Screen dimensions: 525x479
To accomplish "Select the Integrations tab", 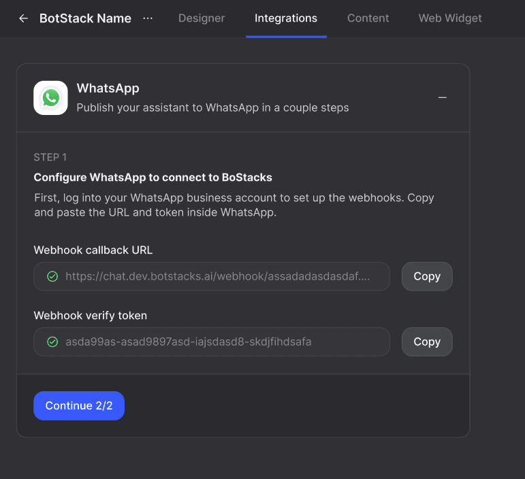I will coord(286,18).
